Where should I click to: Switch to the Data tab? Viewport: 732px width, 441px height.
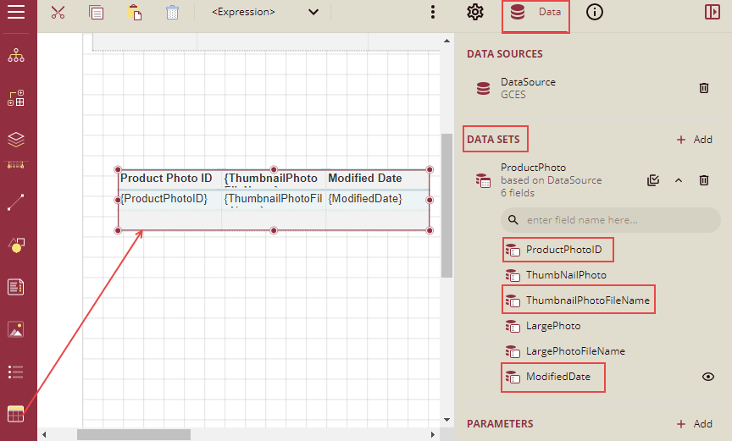click(535, 12)
